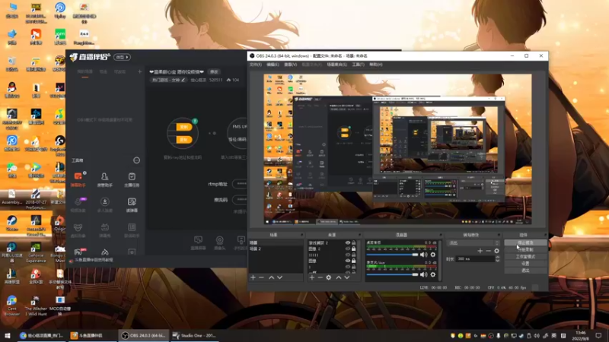Pop out the scene transitions dock icon
Viewport: 609px width, 342px height.
[x=499, y=235]
